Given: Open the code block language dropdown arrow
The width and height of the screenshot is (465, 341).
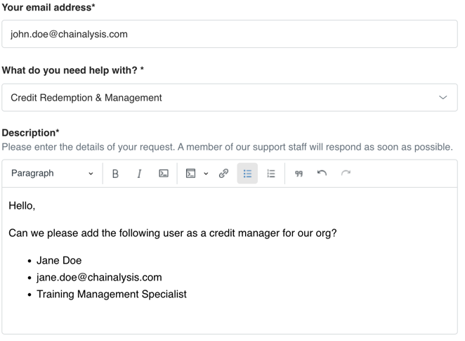Looking at the screenshot, I should point(206,174).
